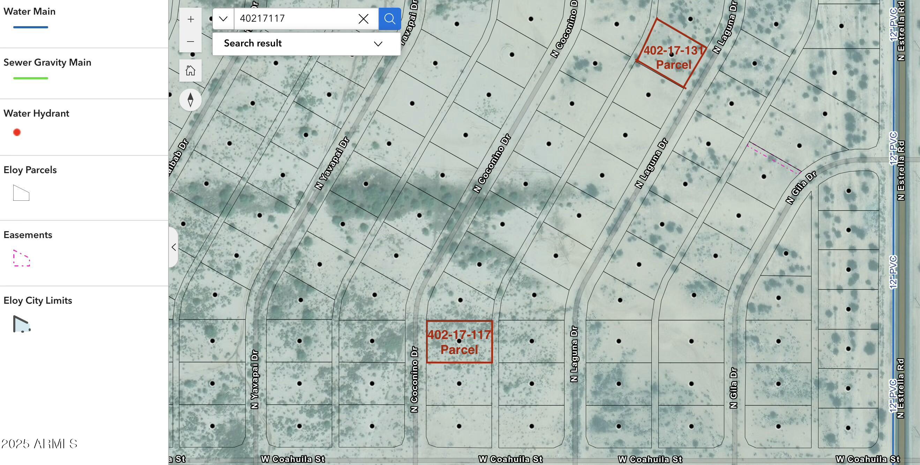
Task: Click the pink Easements legend symbol
Action: (x=21, y=258)
